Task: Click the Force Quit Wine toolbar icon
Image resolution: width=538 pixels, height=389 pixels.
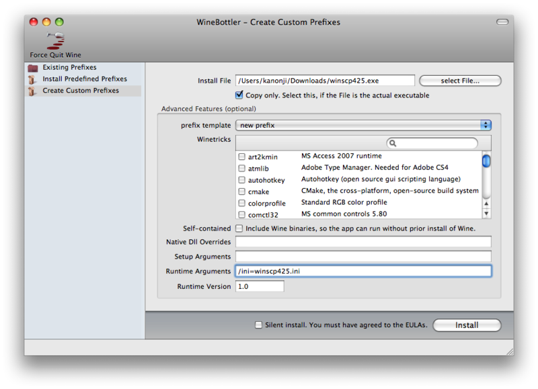Action: (55, 41)
